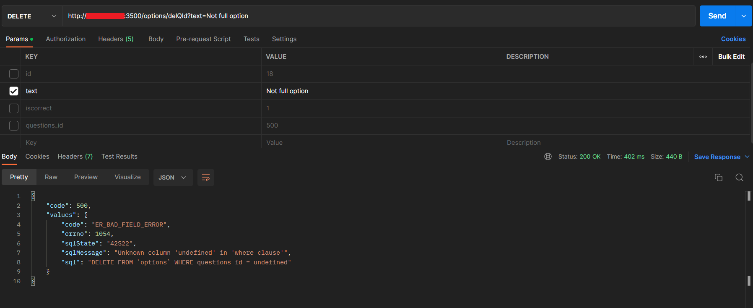Open the response Headers (7) tab
Screen dimensions: 753x308
tap(75, 157)
